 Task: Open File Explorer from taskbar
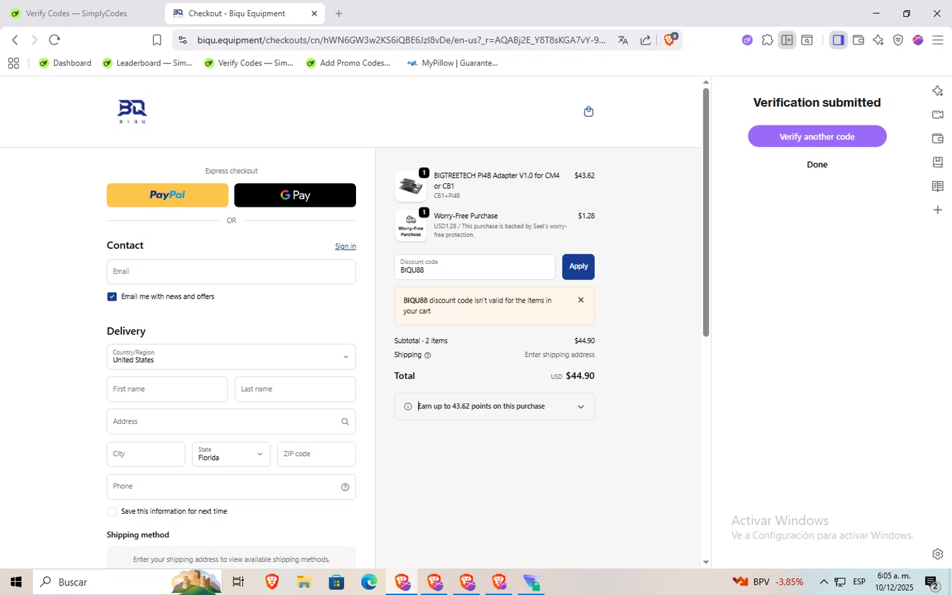(303, 582)
